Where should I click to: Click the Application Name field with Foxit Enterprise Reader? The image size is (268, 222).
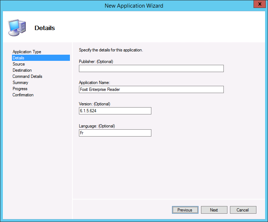(x=151, y=89)
